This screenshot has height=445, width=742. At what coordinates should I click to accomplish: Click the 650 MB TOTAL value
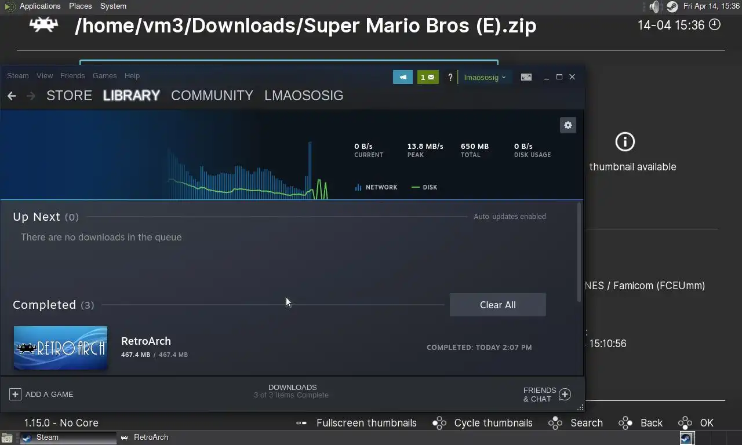point(474,147)
